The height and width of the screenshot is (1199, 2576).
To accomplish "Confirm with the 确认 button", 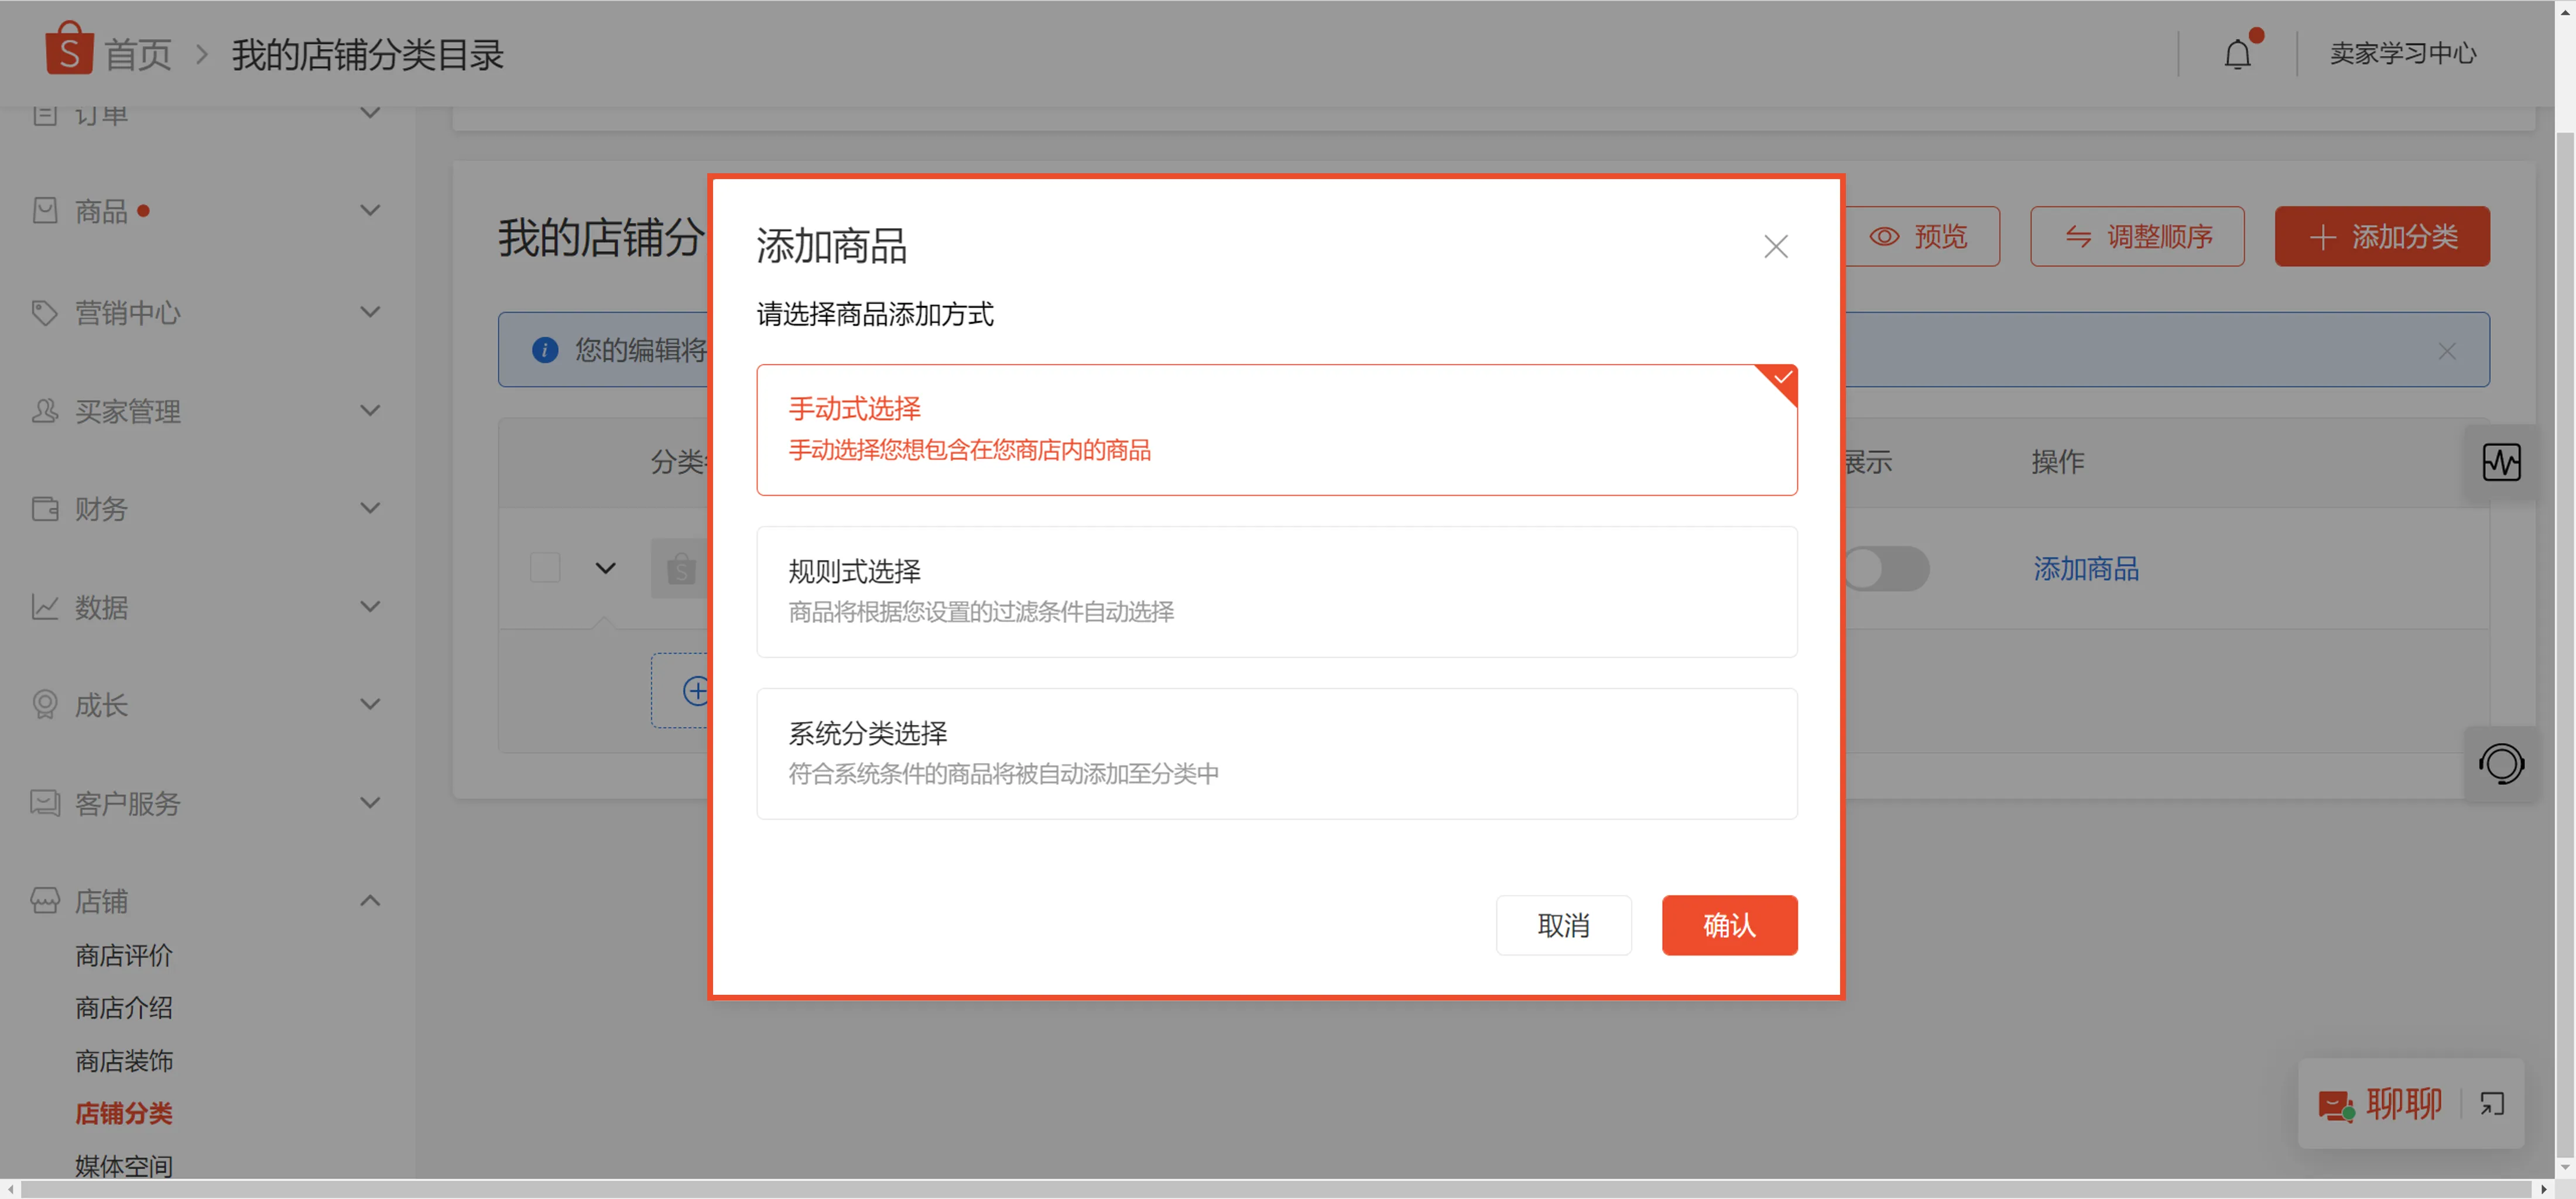I will coord(1729,925).
